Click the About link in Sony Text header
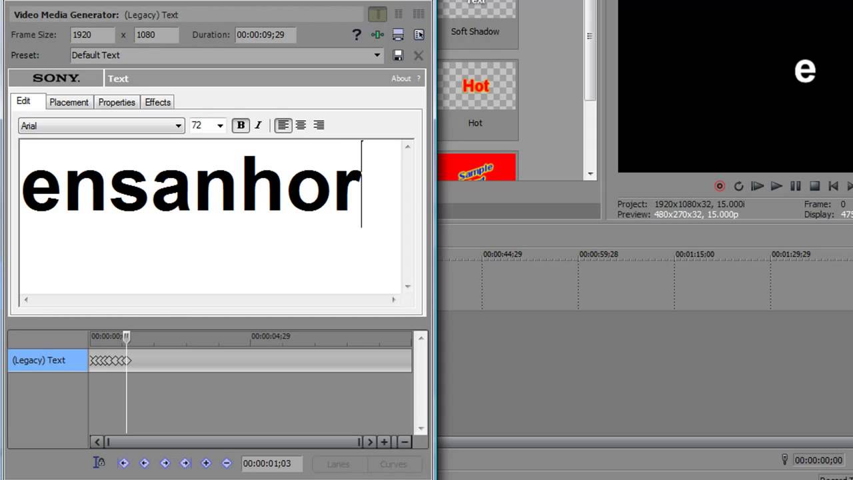Image resolution: width=853 pixels, height=480 pixels. click(401, 78)
